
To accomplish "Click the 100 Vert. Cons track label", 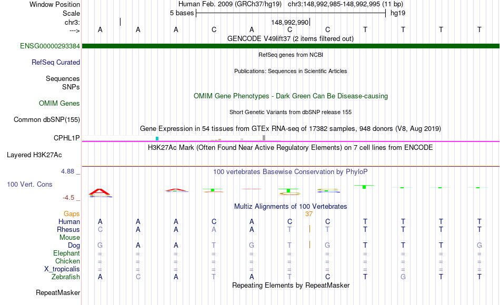I will point(29,184).
